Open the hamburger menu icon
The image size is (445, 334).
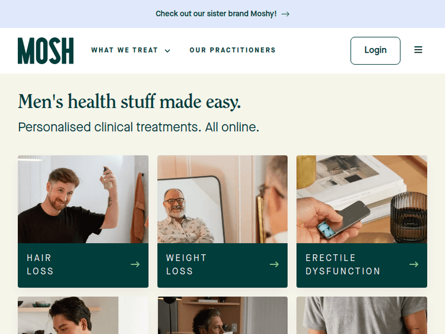click(418, 50)
